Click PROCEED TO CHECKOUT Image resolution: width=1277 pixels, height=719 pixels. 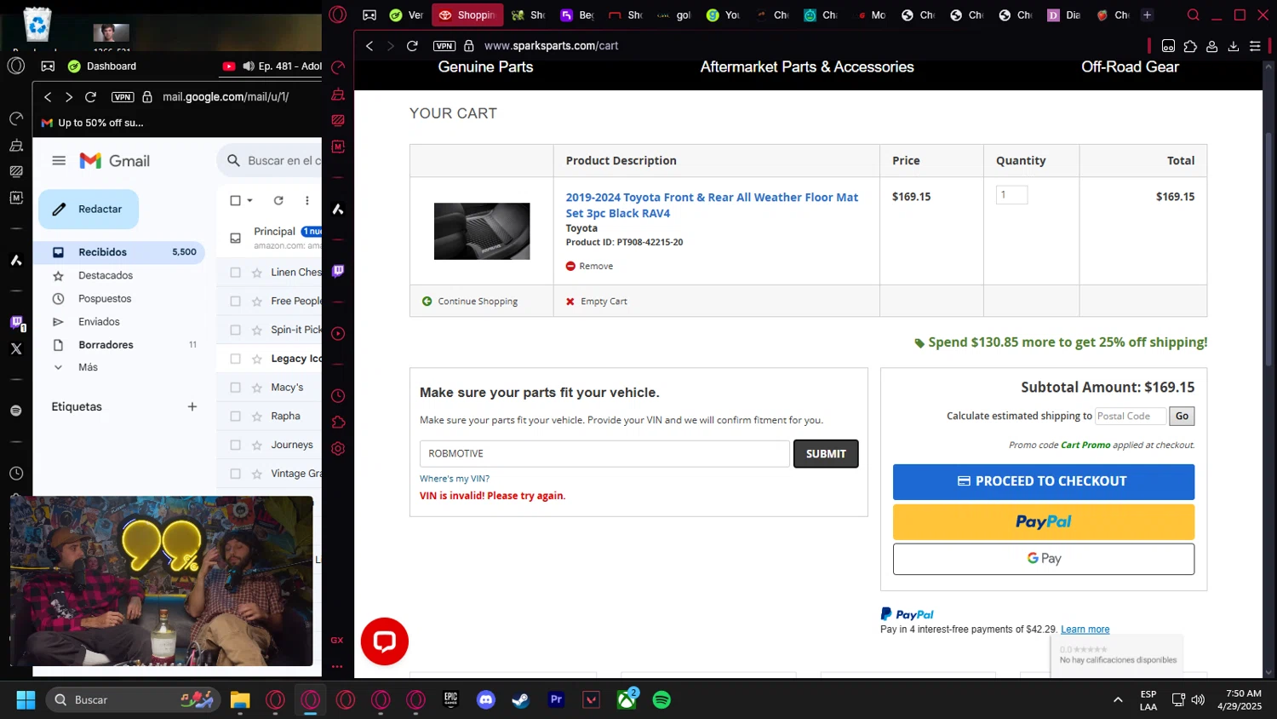[x=1043, y=481]
